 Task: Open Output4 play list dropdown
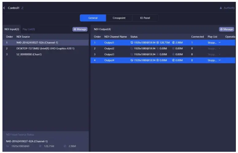point(220,60)
